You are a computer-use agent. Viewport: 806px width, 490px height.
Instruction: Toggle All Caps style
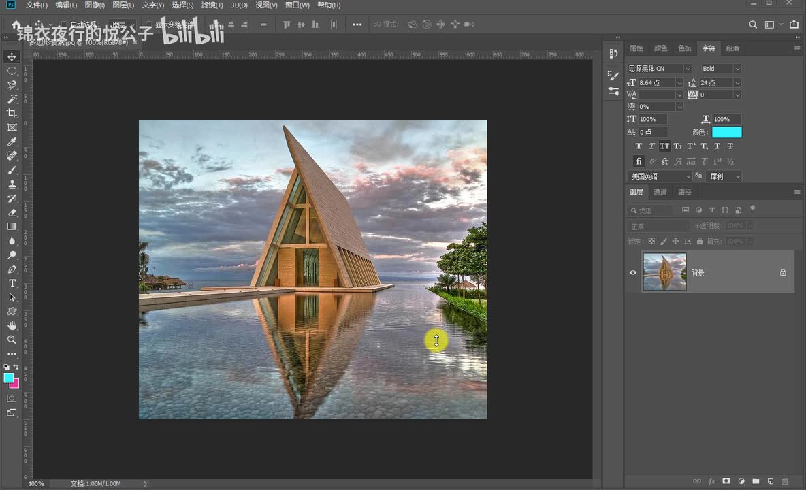click(664, 146)
